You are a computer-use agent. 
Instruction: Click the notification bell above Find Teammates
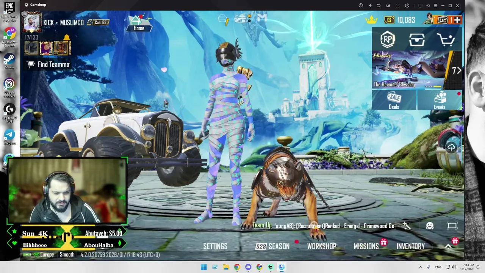point(67,37)
